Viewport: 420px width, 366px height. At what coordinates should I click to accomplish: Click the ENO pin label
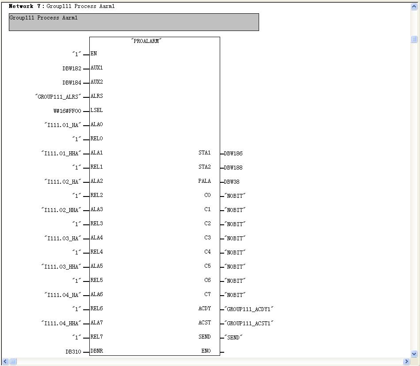(206, 351)
